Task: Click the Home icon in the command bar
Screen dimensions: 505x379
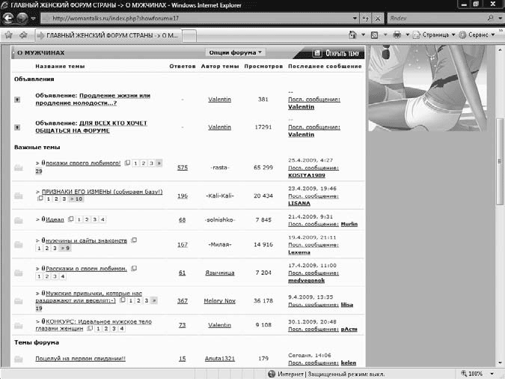Action: click(352, 34)
